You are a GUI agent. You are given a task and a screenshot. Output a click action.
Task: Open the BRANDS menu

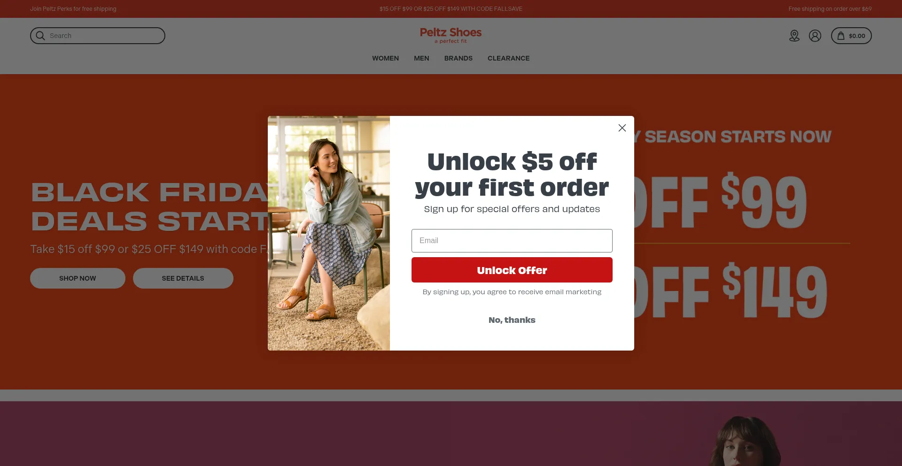459,58
